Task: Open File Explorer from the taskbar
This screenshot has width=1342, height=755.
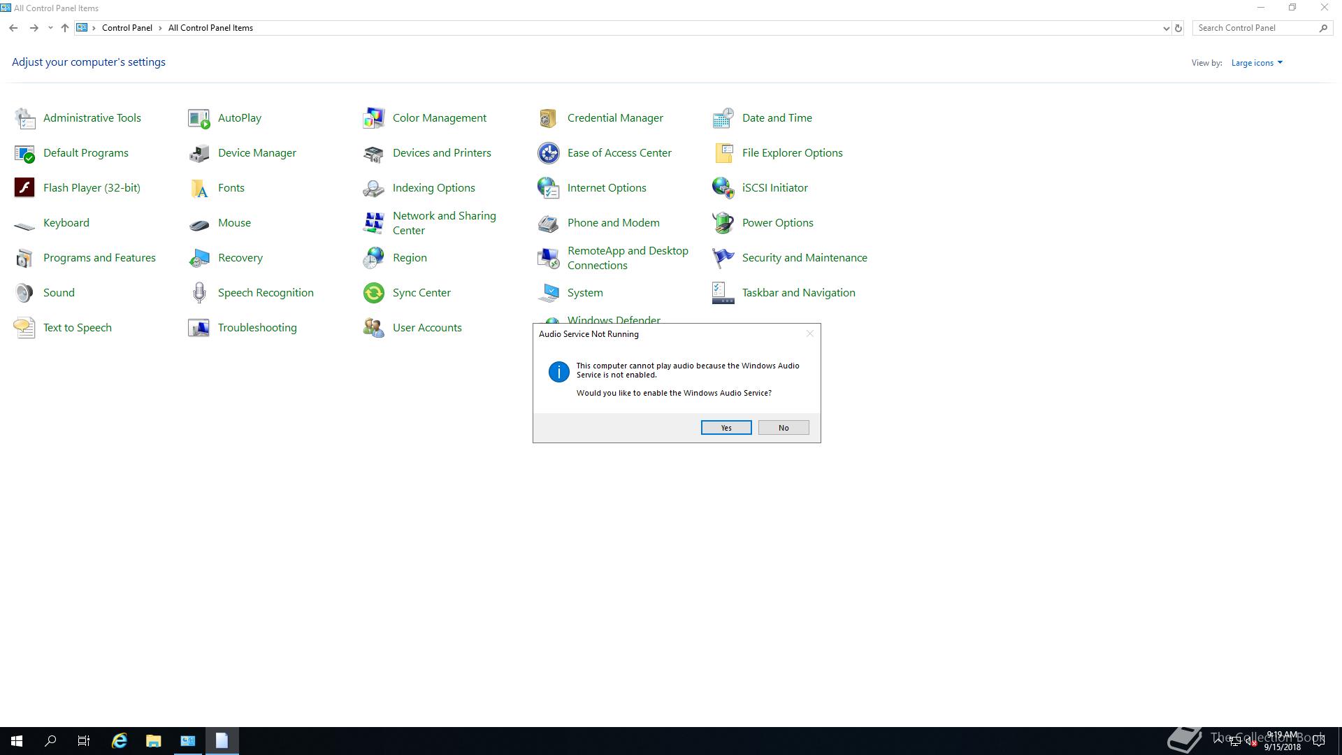Action: (154, 741)
